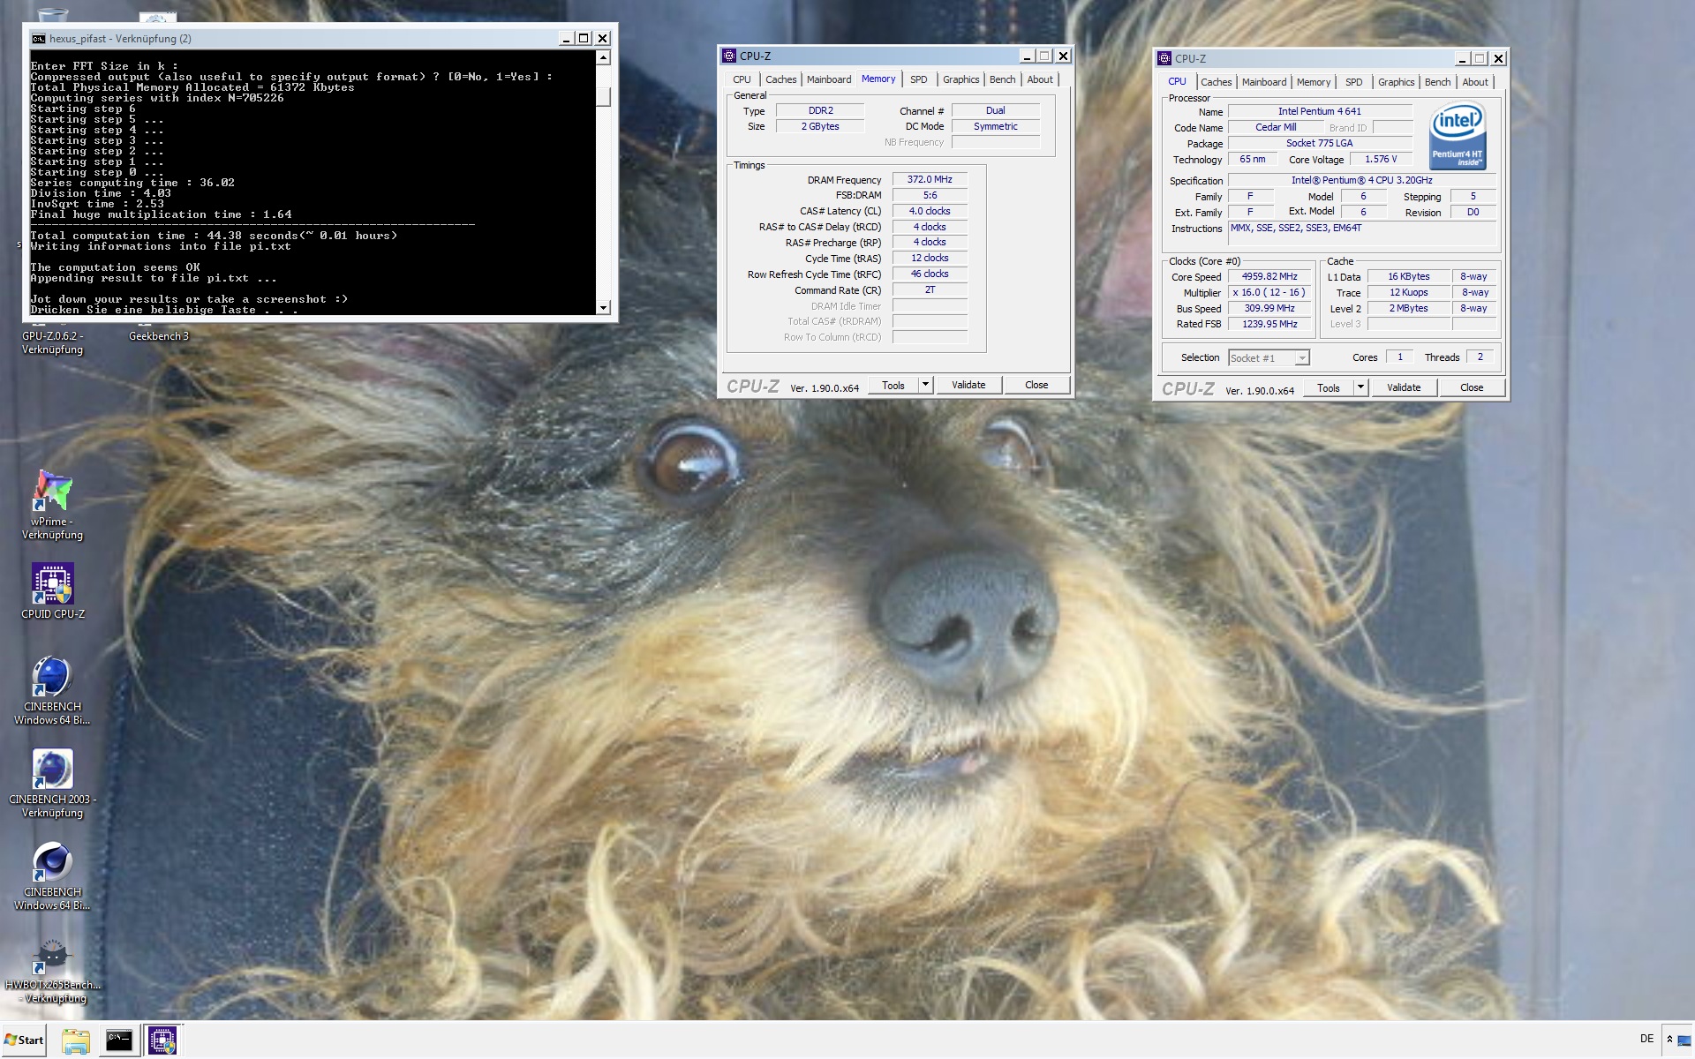
Task: Open About tab in the right CPU-Z window
Action: point(1475,82)
